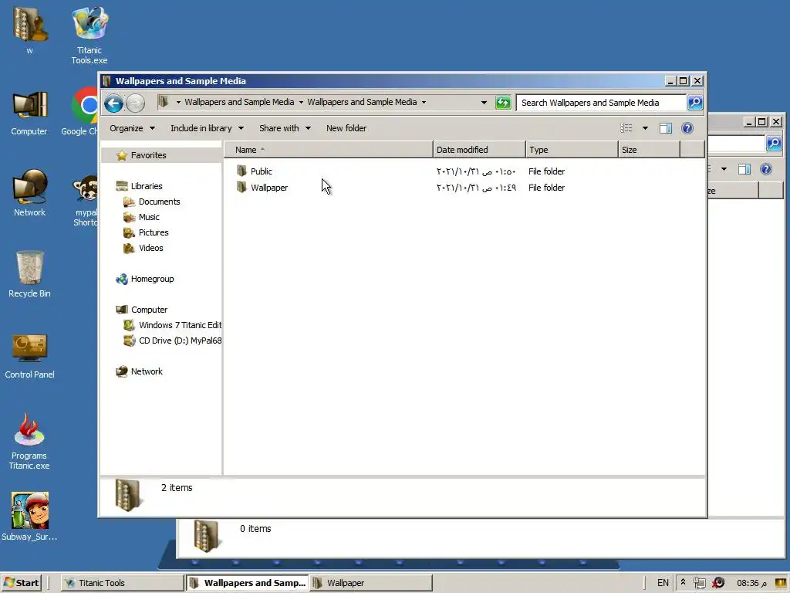The width and height of the screenshot is (790, 593).
Task: Toggle the preview pane in front window
Action: coord(666,128)
